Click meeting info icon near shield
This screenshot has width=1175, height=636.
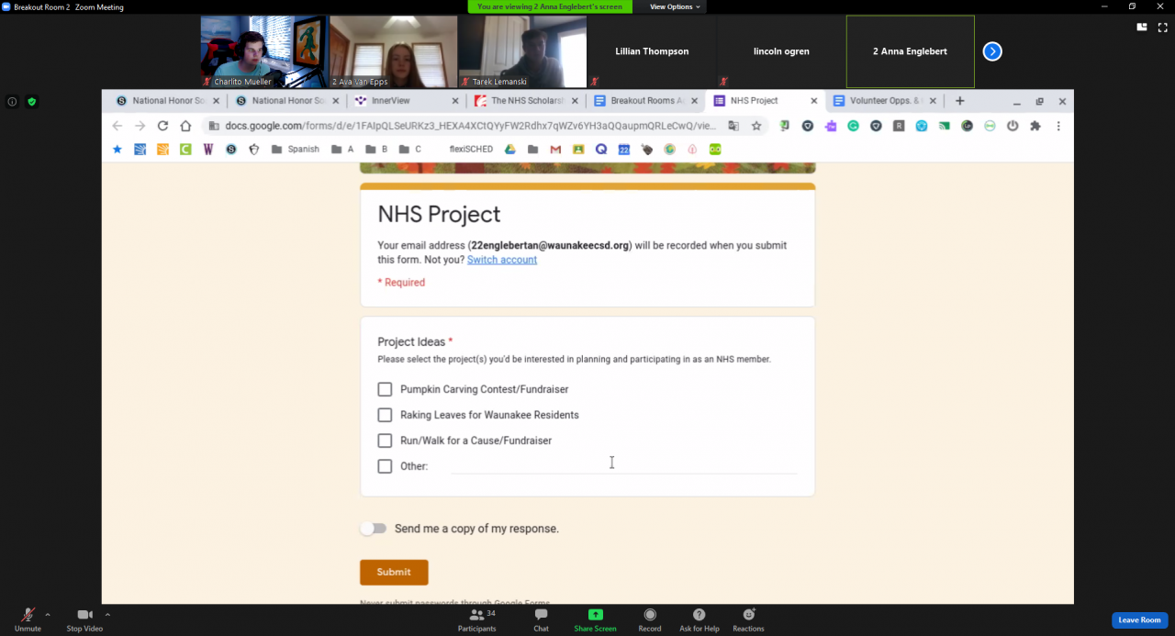point(12,102)
